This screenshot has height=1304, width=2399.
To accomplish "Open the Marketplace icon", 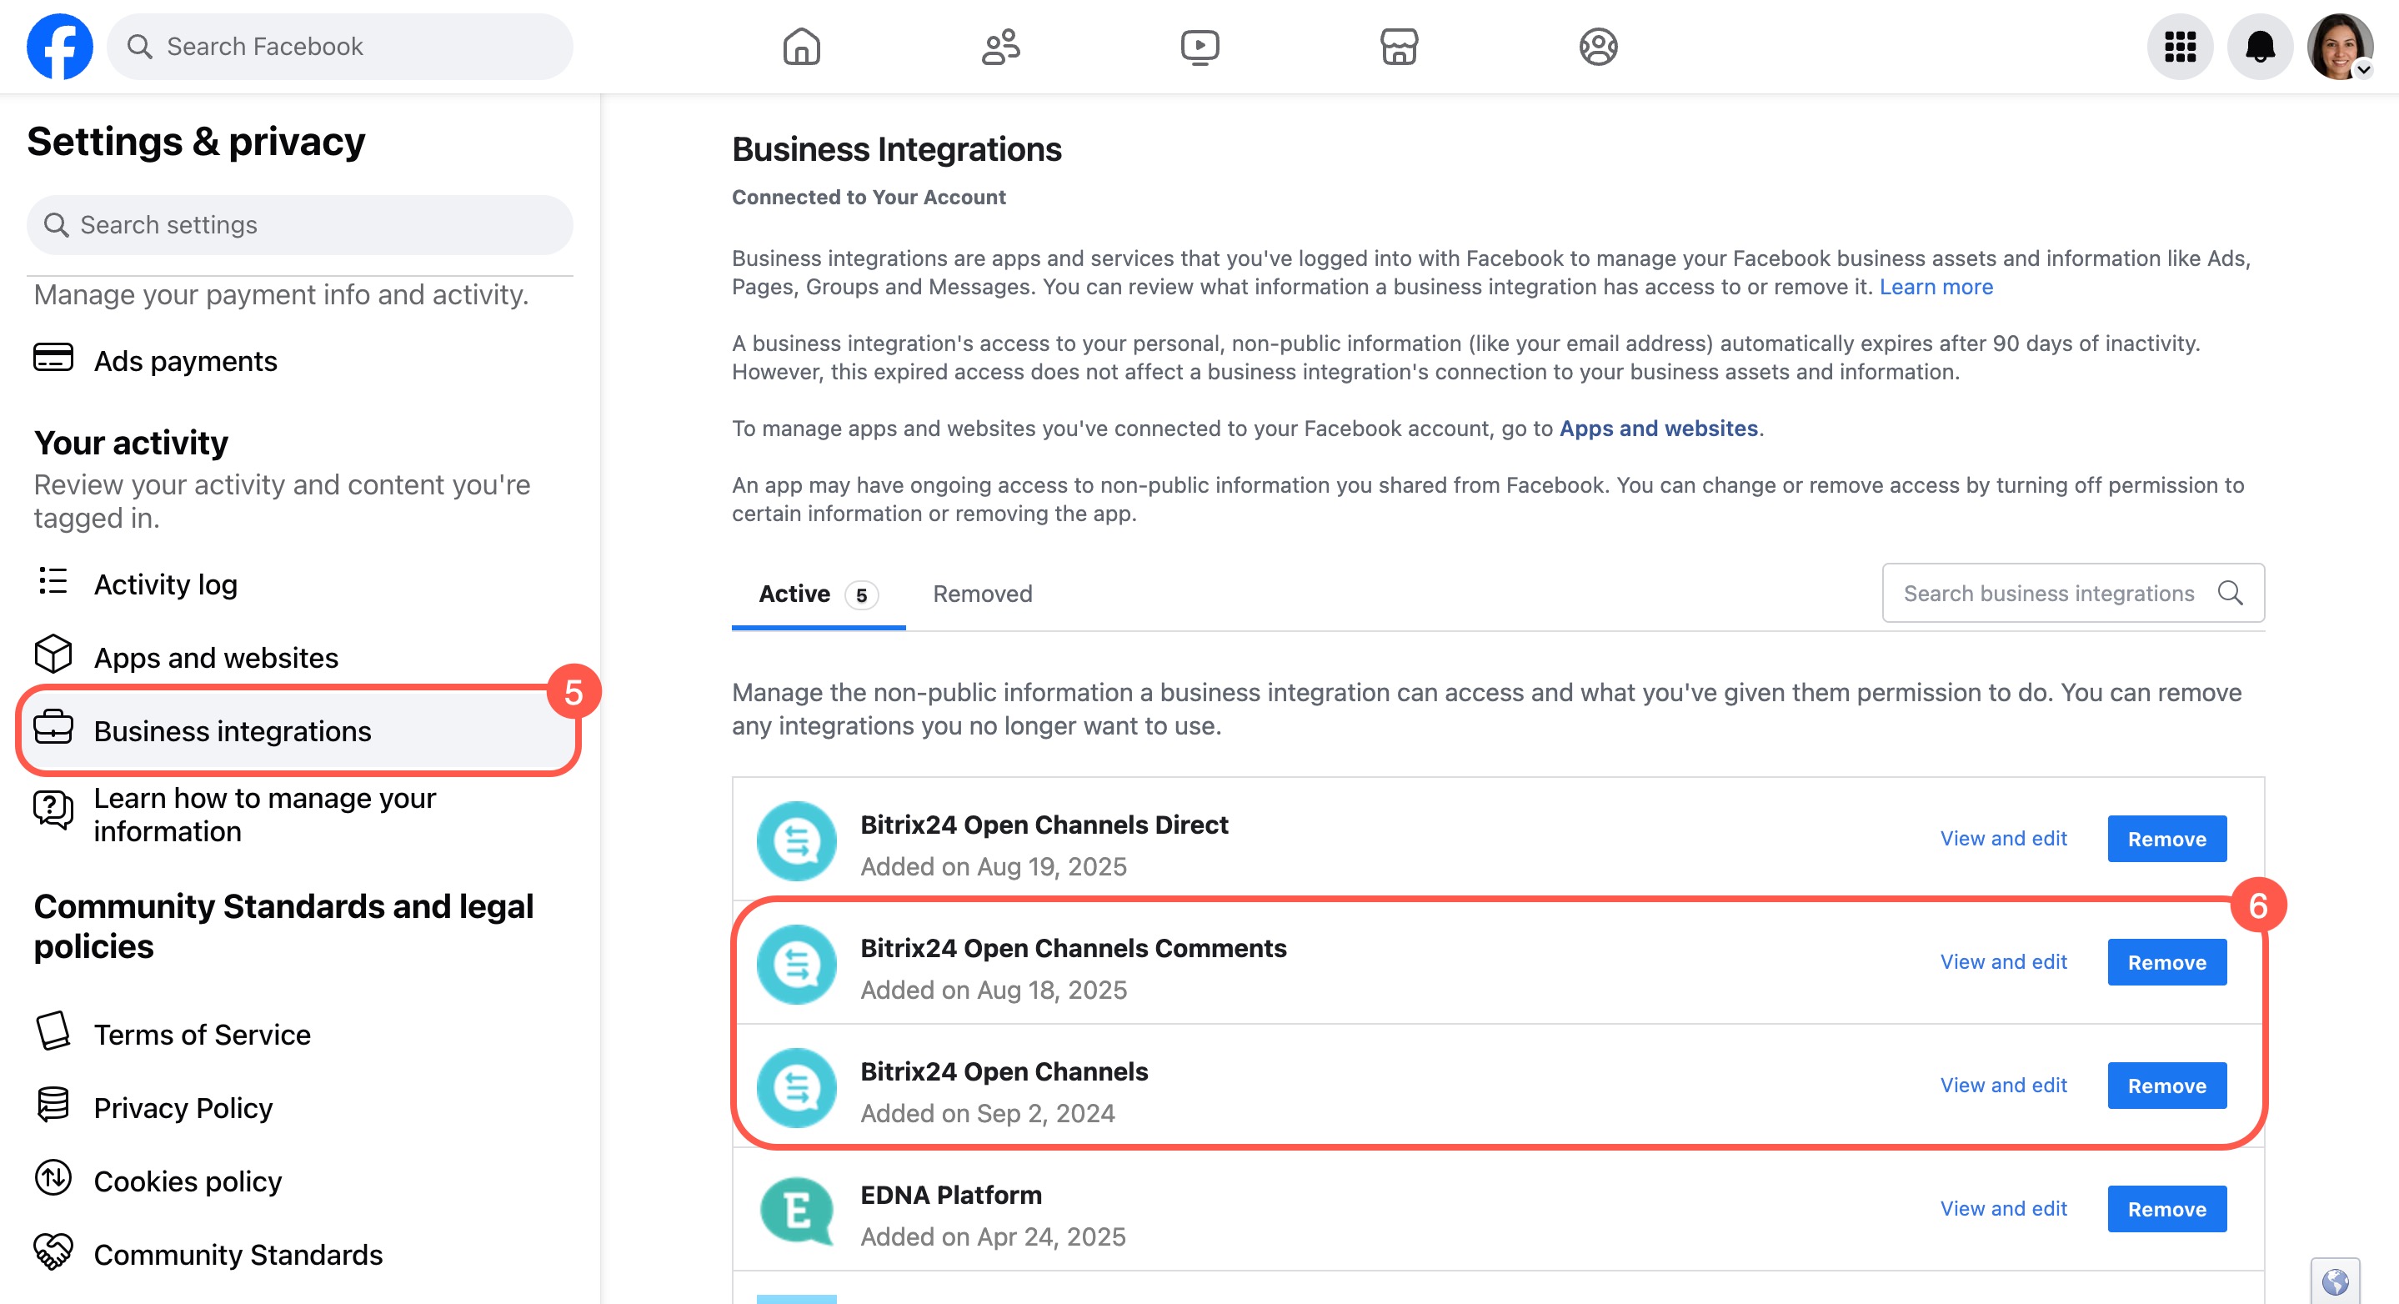I will point(1399,47).
